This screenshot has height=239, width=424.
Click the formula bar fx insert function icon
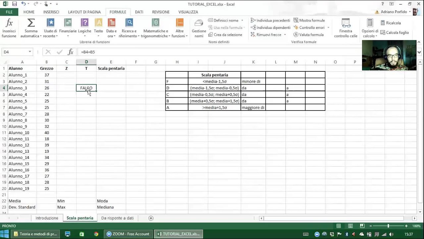click(x=71, y=52)
